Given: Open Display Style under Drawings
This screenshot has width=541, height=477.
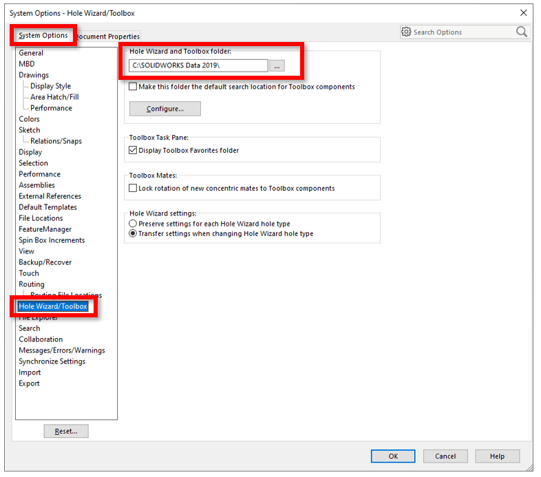Looking at the screenshot, I should (50, 86).
